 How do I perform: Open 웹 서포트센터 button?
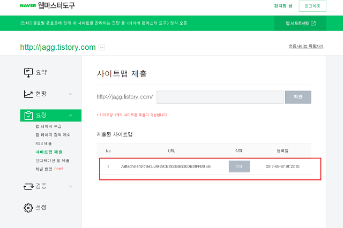[300, 23]
